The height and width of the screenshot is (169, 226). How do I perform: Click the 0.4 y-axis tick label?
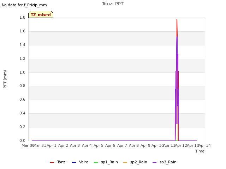pos(22,113)
